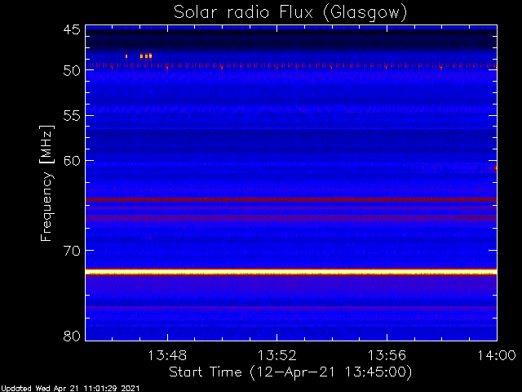Screen dimensions: 522x392
Task: Click the 50 frequency tick label
Action: (x=72, y=70)
